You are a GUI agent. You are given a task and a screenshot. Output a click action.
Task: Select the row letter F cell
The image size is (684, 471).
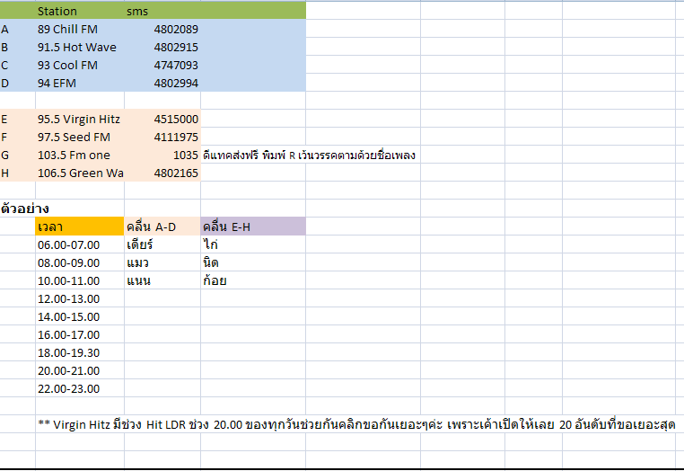(x=17, y=137)
